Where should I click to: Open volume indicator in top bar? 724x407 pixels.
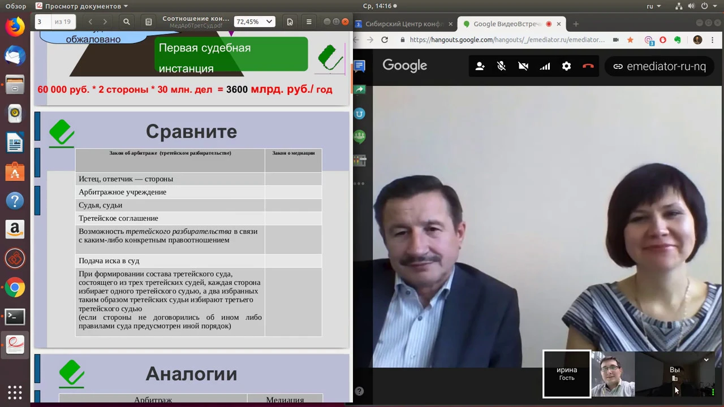pyautogui.click(x=690, y=6)
